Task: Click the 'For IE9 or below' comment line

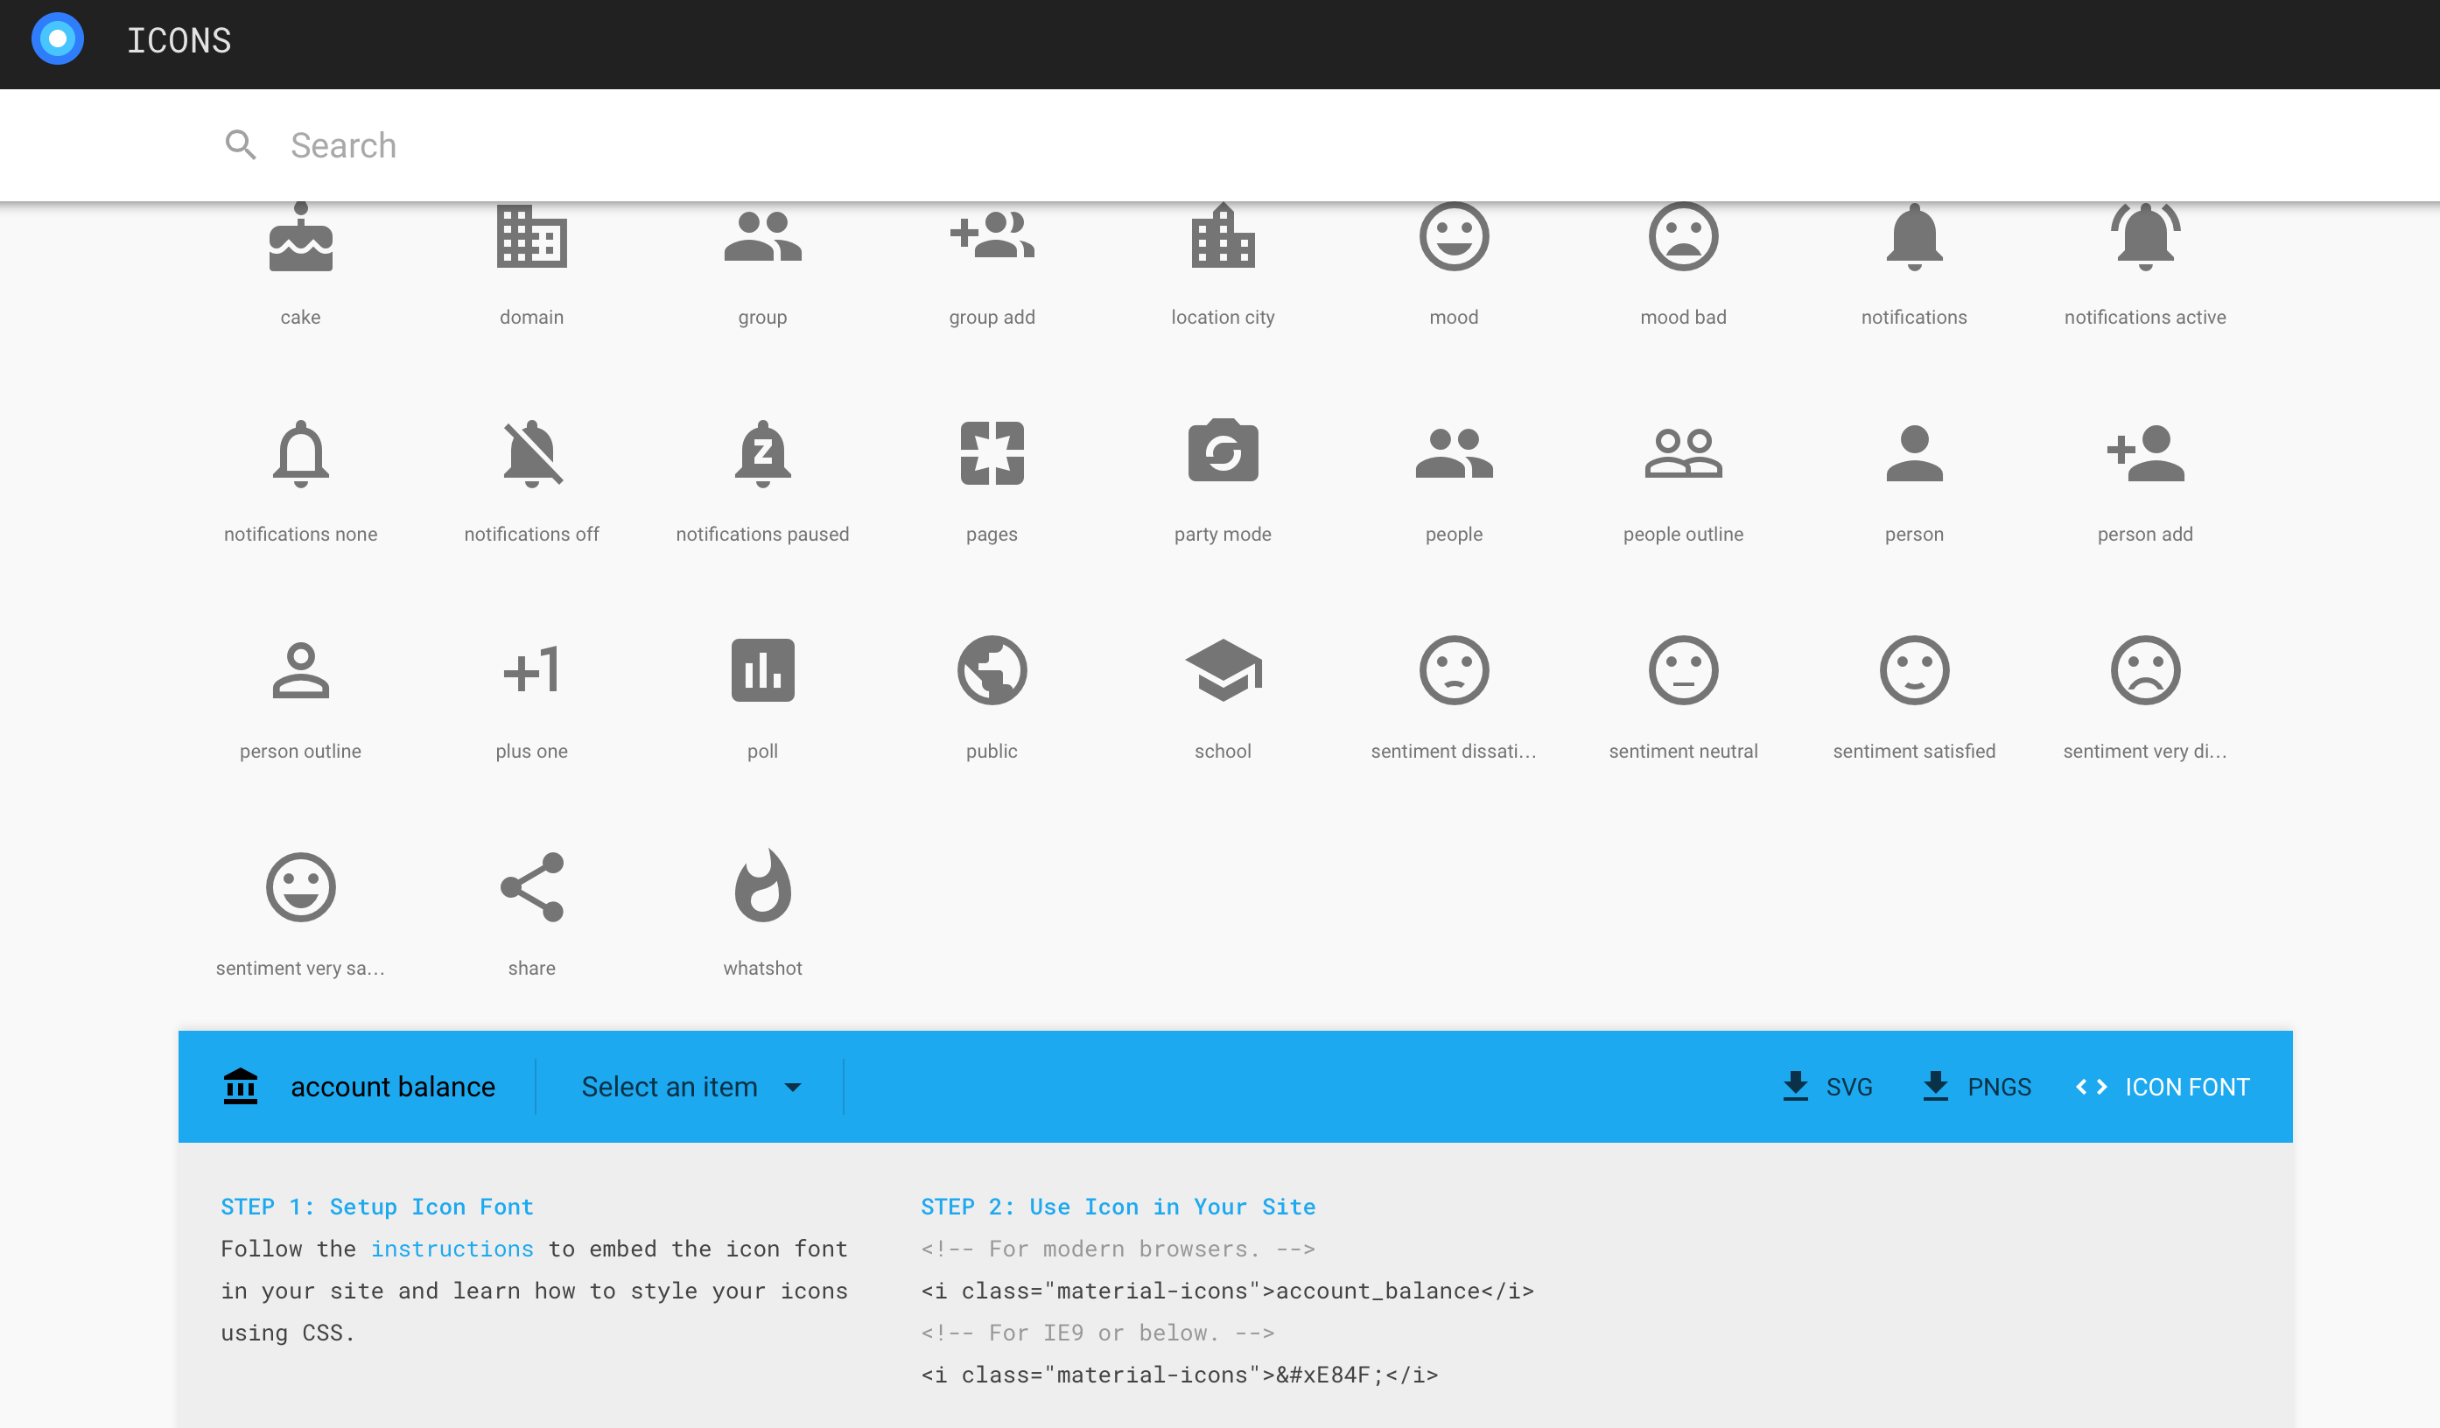Action: (1098, 1333)
